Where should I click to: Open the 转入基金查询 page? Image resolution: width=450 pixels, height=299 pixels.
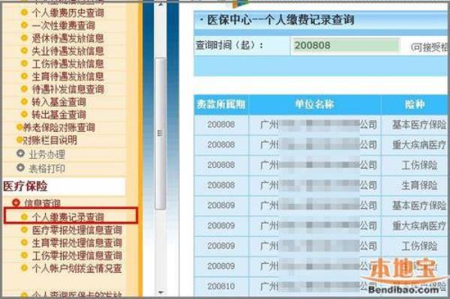click(58, 102)
